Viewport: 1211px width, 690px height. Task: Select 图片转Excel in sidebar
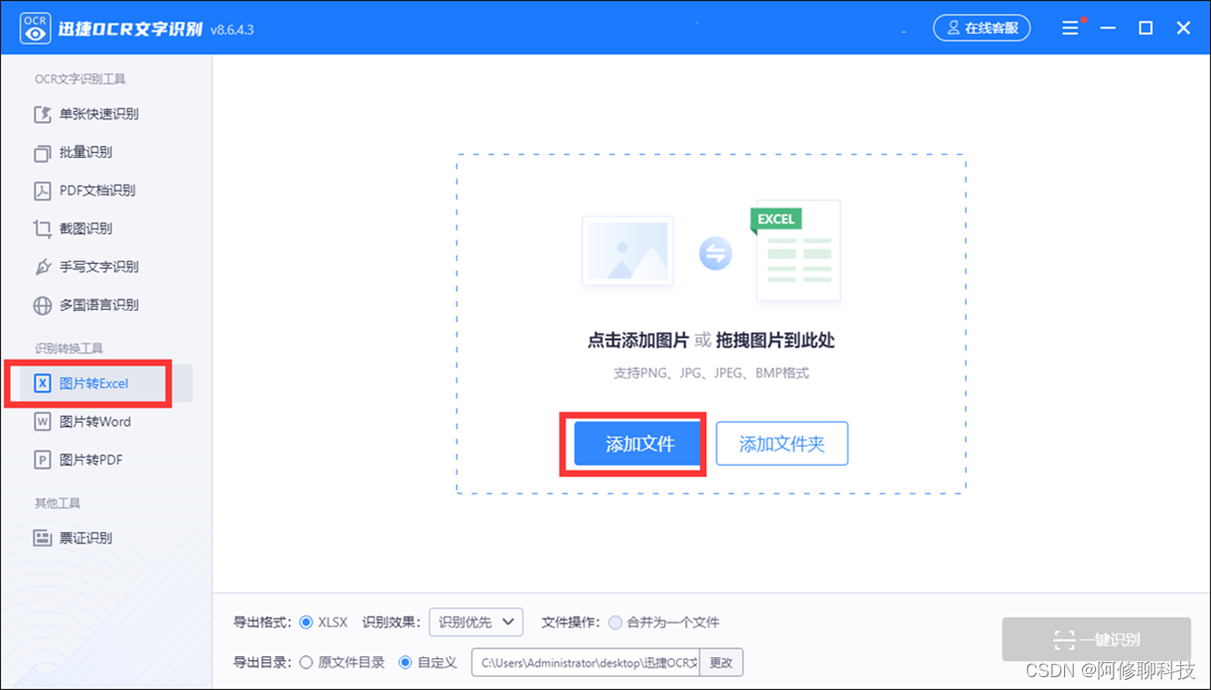(94, 383)
